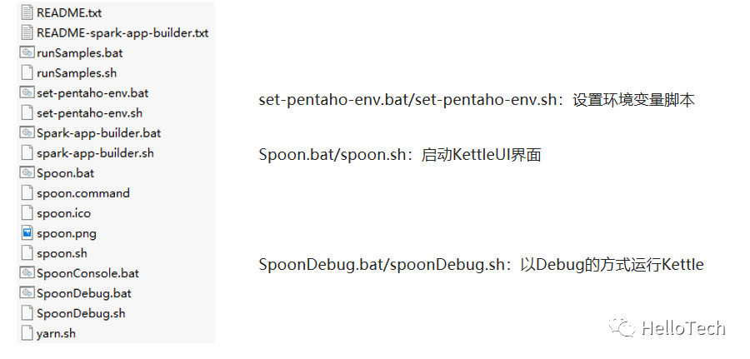Click the spoon.png image file icon
750x359 pixels.
point(27,233)
